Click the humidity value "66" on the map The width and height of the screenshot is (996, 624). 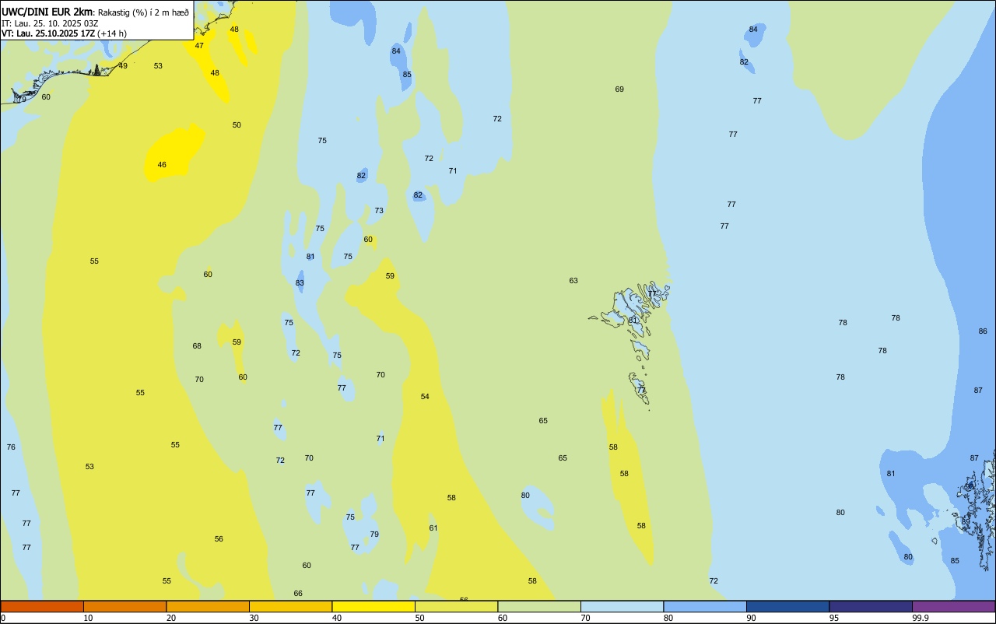coord(298,594)
